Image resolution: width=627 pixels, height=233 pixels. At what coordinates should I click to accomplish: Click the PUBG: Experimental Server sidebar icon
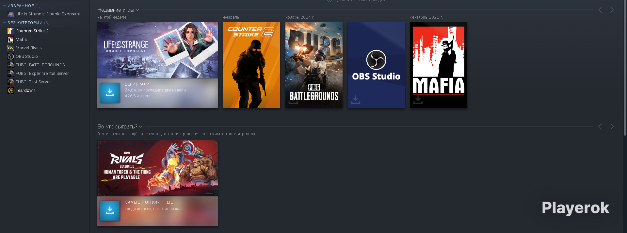(11, 74)
